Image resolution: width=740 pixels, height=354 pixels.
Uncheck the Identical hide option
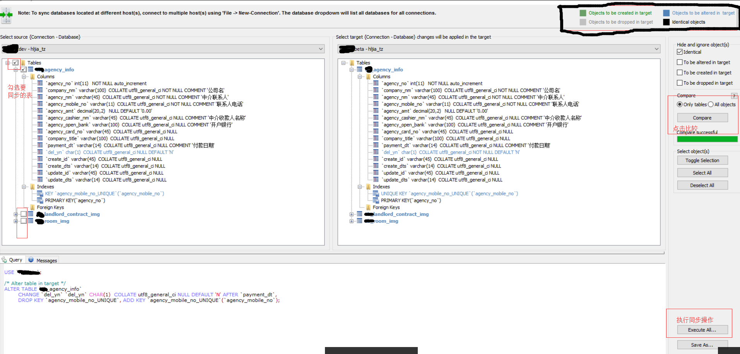pos(680,52)
